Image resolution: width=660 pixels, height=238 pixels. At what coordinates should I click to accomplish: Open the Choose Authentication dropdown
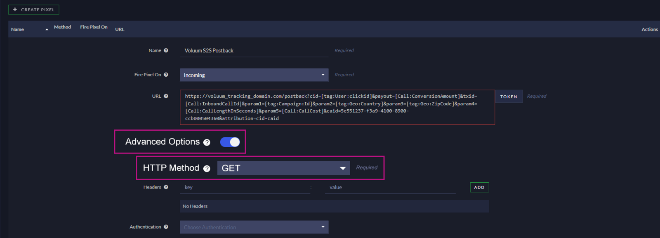(x=254, y=227)
